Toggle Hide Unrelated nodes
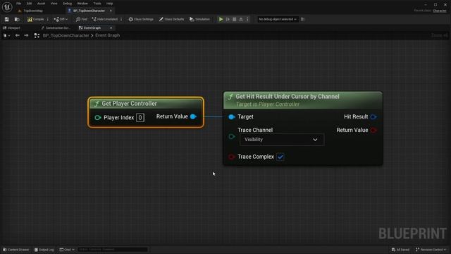This screenshot has width=451, height=254. tap(105, 19)
